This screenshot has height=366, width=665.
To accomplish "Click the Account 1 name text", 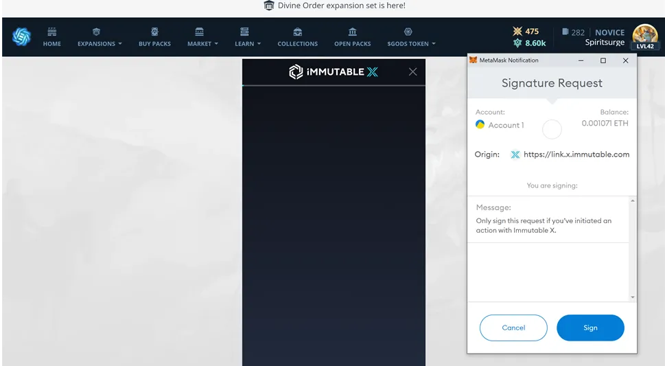I will 506,125.
